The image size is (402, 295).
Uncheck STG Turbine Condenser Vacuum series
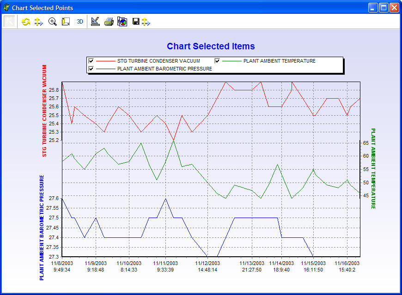pyautogui.click(x=91, y=61)
